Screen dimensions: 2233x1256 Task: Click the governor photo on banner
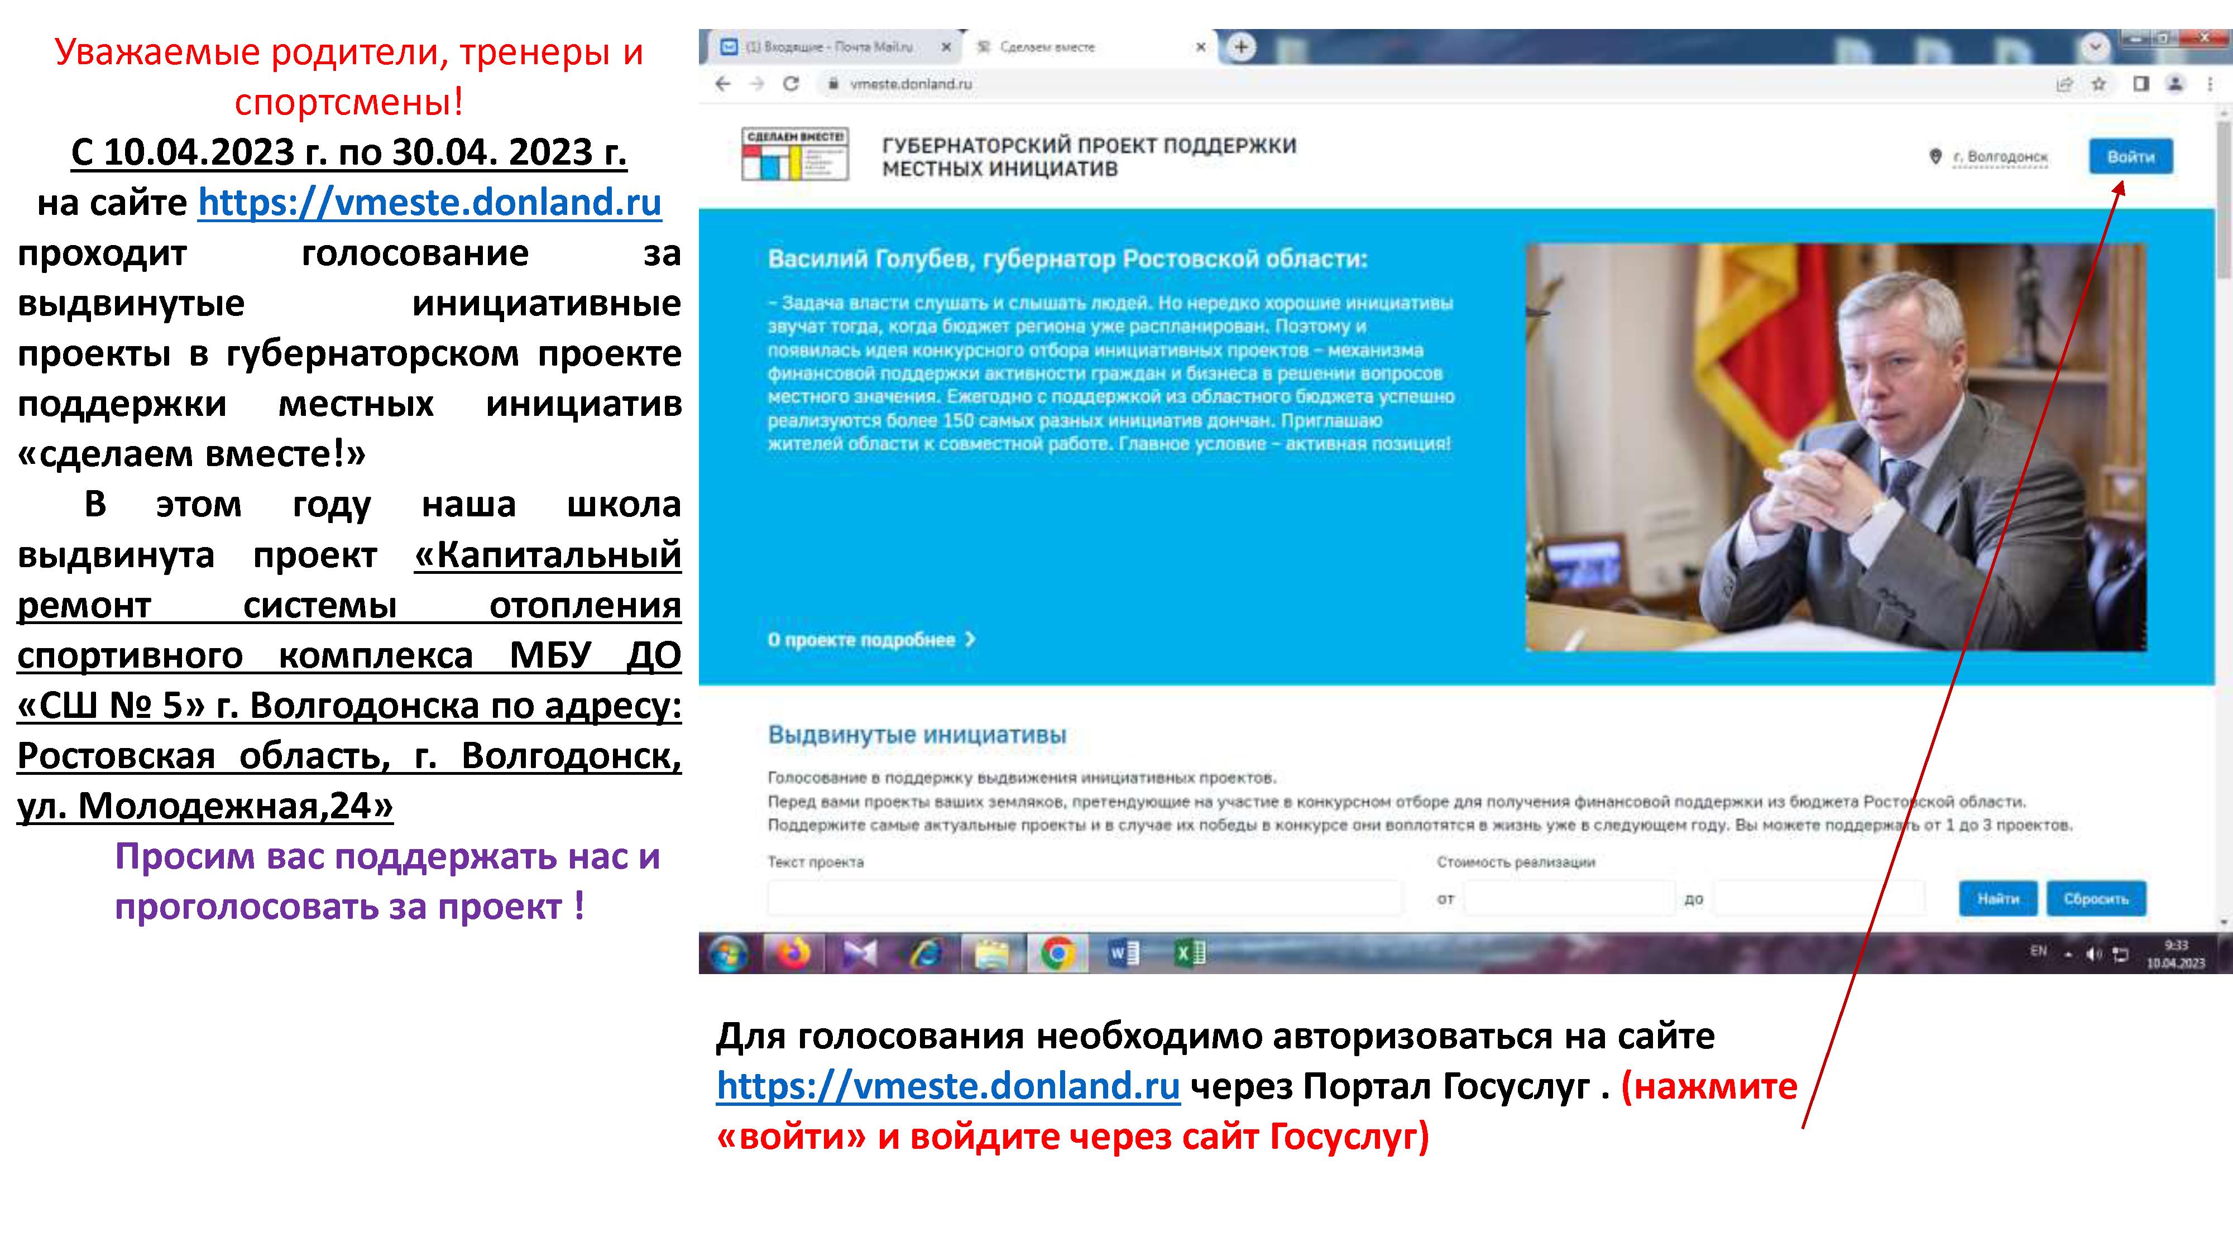tap(1836, 447)
